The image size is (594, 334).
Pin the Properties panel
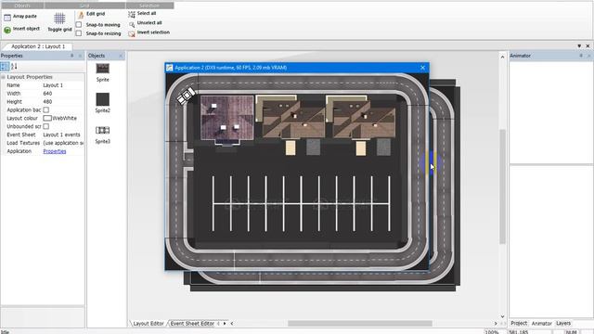point(72,56)
